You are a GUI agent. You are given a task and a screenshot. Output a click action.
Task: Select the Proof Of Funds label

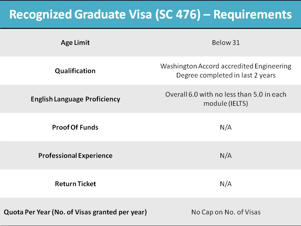(x=75, y=127)
